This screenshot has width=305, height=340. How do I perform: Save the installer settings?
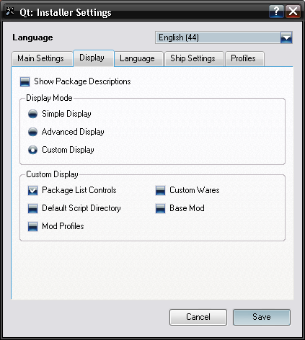click(x=262, y=317)
